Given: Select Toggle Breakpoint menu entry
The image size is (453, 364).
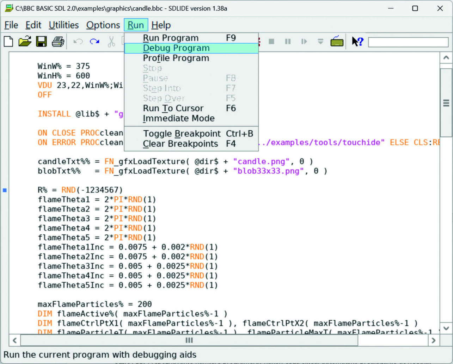Looking at the screenshot, I should [x=191, y=134].
